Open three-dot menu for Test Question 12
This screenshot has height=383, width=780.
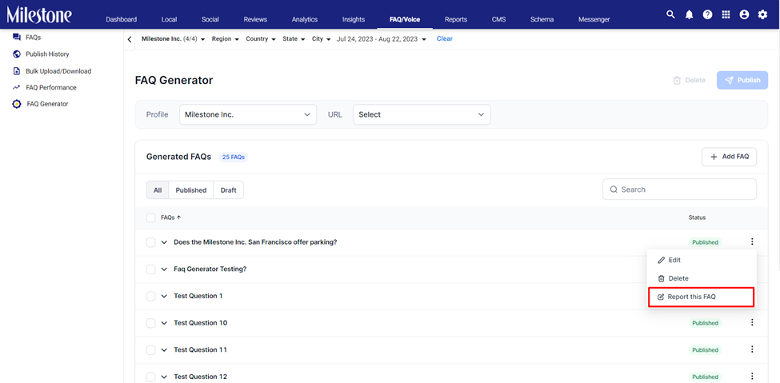coord(752,377)
